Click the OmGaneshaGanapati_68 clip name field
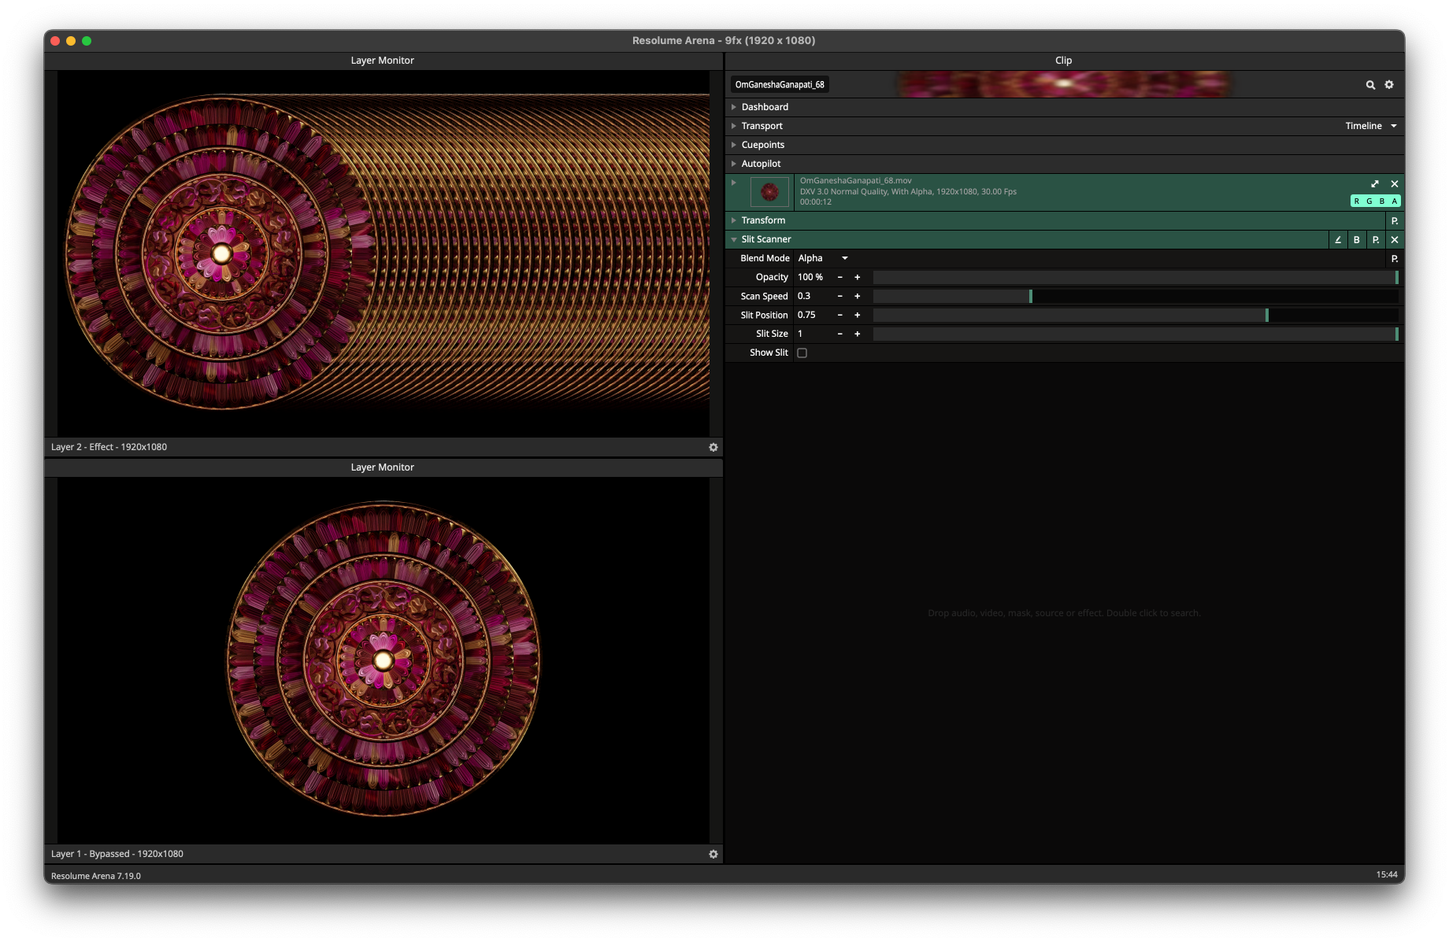 [x=780, y=85]
